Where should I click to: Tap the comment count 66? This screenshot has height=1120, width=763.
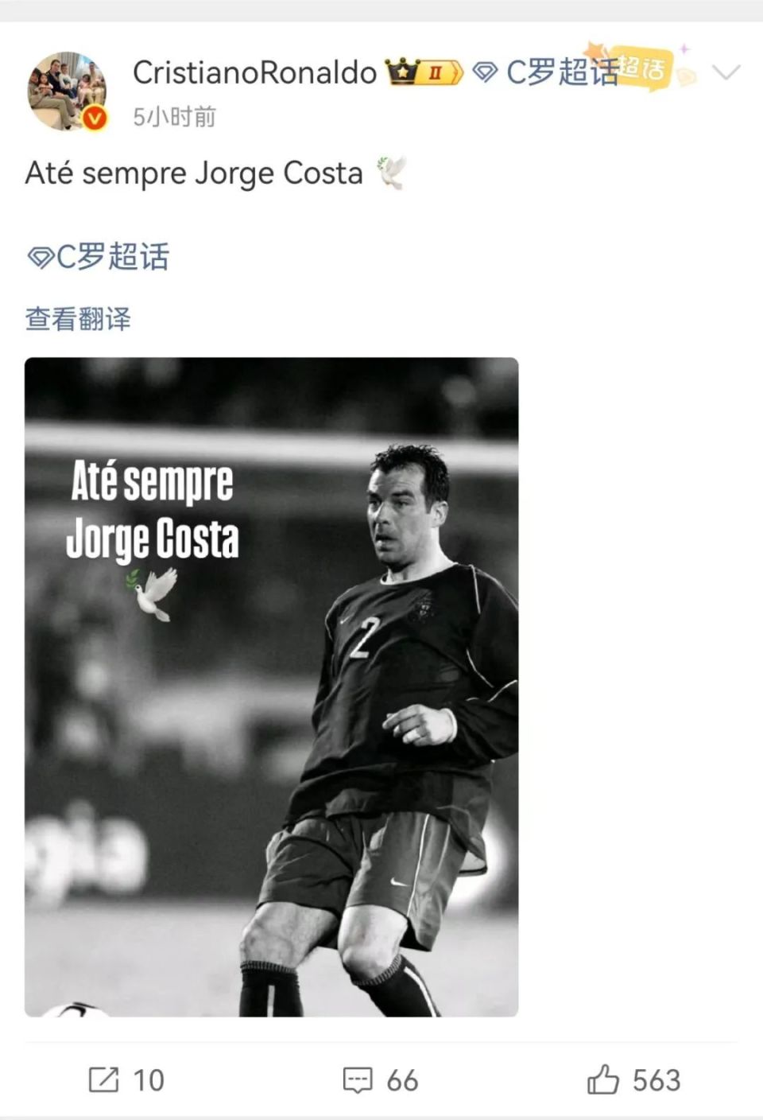click(x=402, y=1080)
